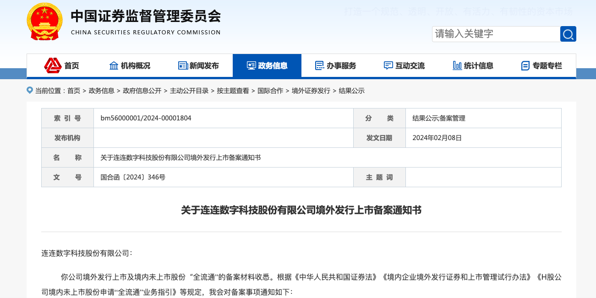Viewport: 596px width, 298px height.
Task: Go to 政务信息 in the breadcrumb
Action: pos(102,91)
